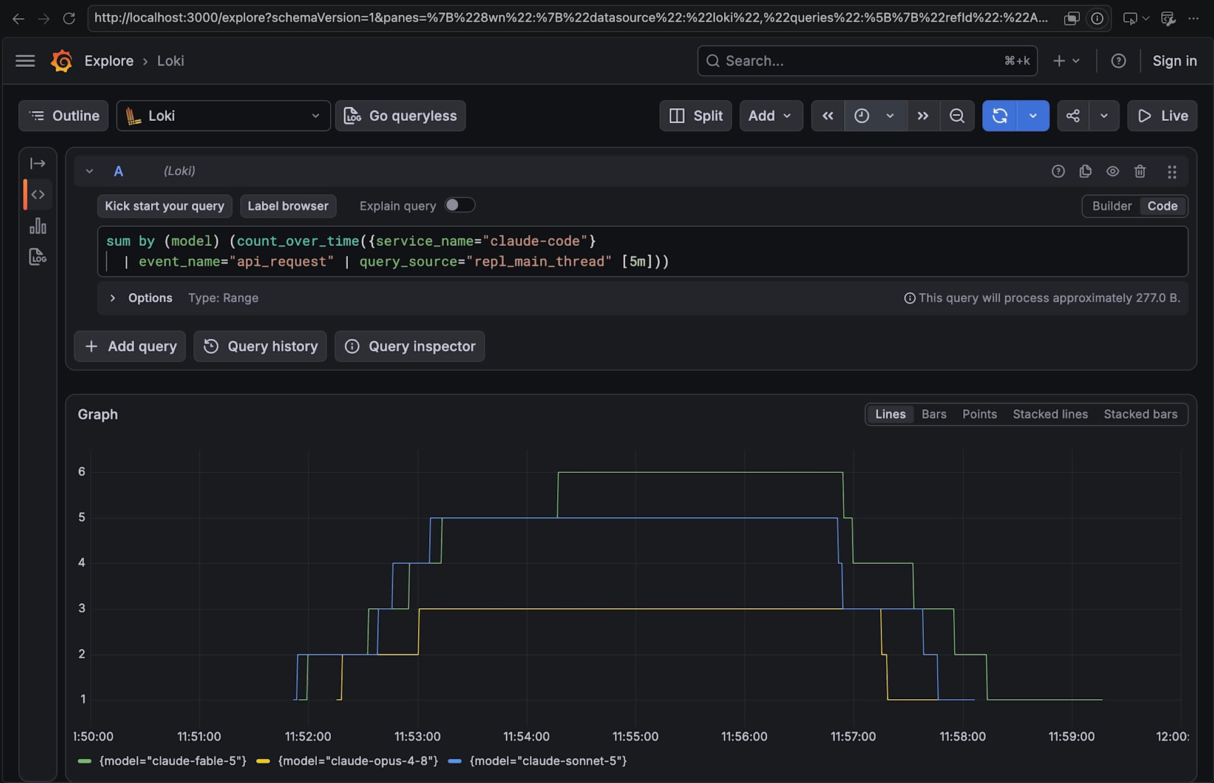Jump to the logs section in sidebar

point(38,257)
